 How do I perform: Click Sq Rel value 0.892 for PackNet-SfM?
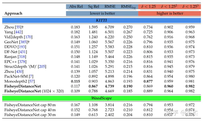pos(93,76)
